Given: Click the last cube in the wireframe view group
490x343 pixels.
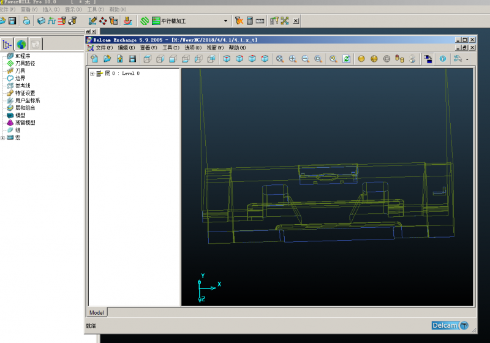Looking at the screenshot, I should pos(211,59).
